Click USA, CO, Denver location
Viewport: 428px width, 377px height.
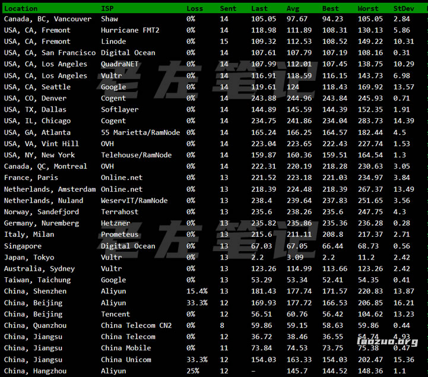35,99
